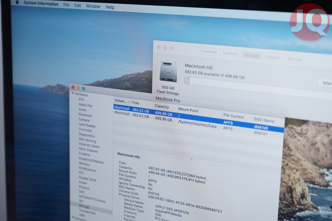Image resolution: width=332 pixels, height=221 pixels.
Task: Select Audio in the sidebar
Action: tap(82, 110)
